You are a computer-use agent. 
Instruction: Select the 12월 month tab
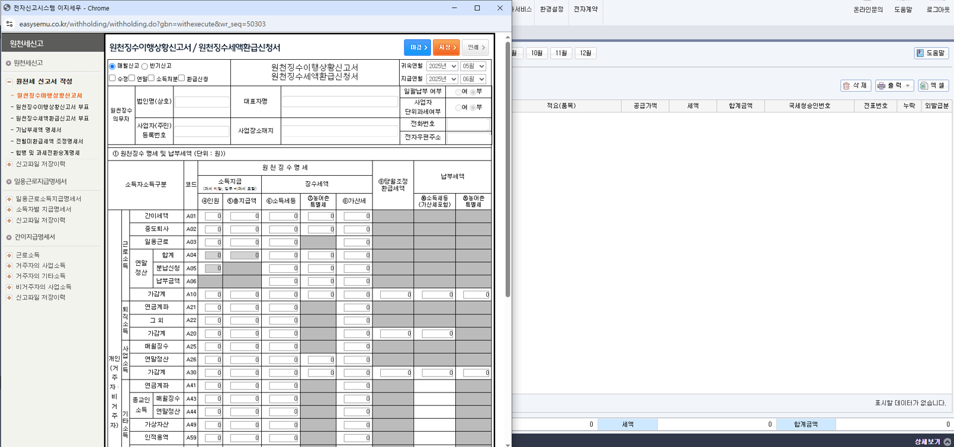(585, 53)
